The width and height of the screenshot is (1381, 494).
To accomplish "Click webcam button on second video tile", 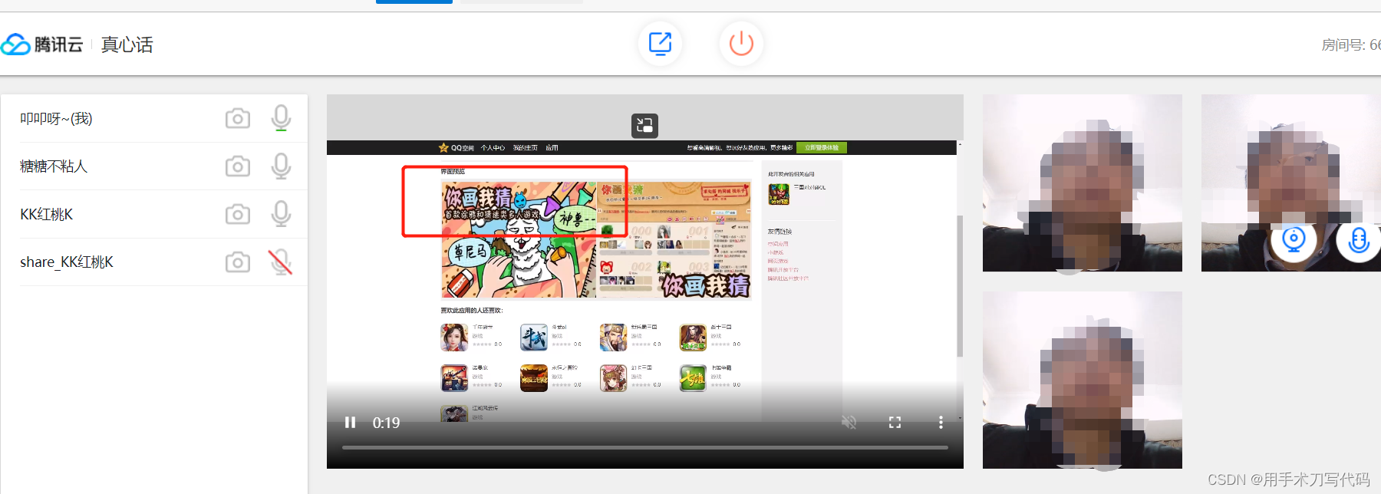I will [1294, 239].
